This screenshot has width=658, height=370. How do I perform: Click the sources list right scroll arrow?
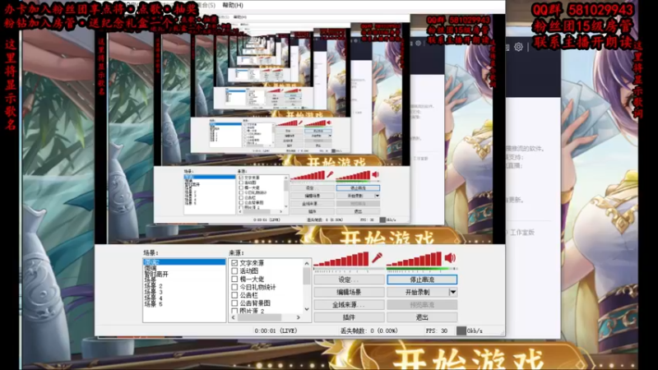(299, 317)
